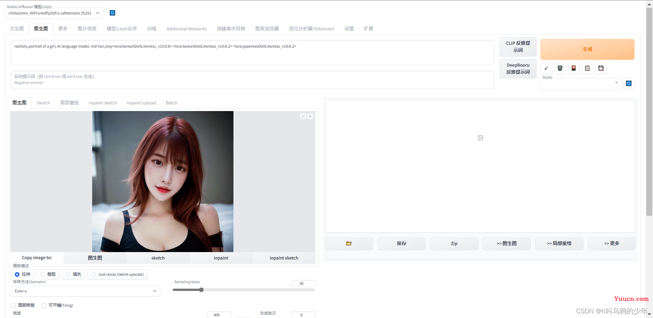This screenshot has height=318, width=653.
Task: Click the Sampling steps value field 30
Action: [x=303, y=283]
